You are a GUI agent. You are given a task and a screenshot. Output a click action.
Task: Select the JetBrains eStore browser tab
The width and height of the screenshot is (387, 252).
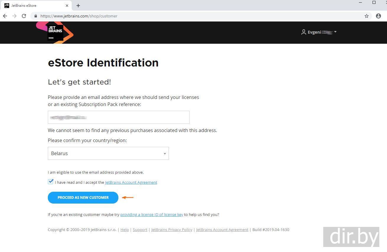32,6
